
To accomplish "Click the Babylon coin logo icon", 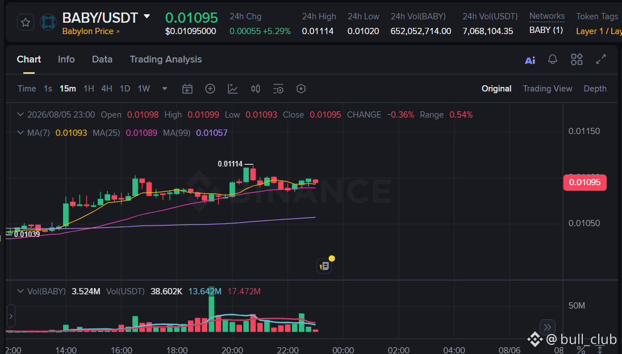I will coord(48,23).
